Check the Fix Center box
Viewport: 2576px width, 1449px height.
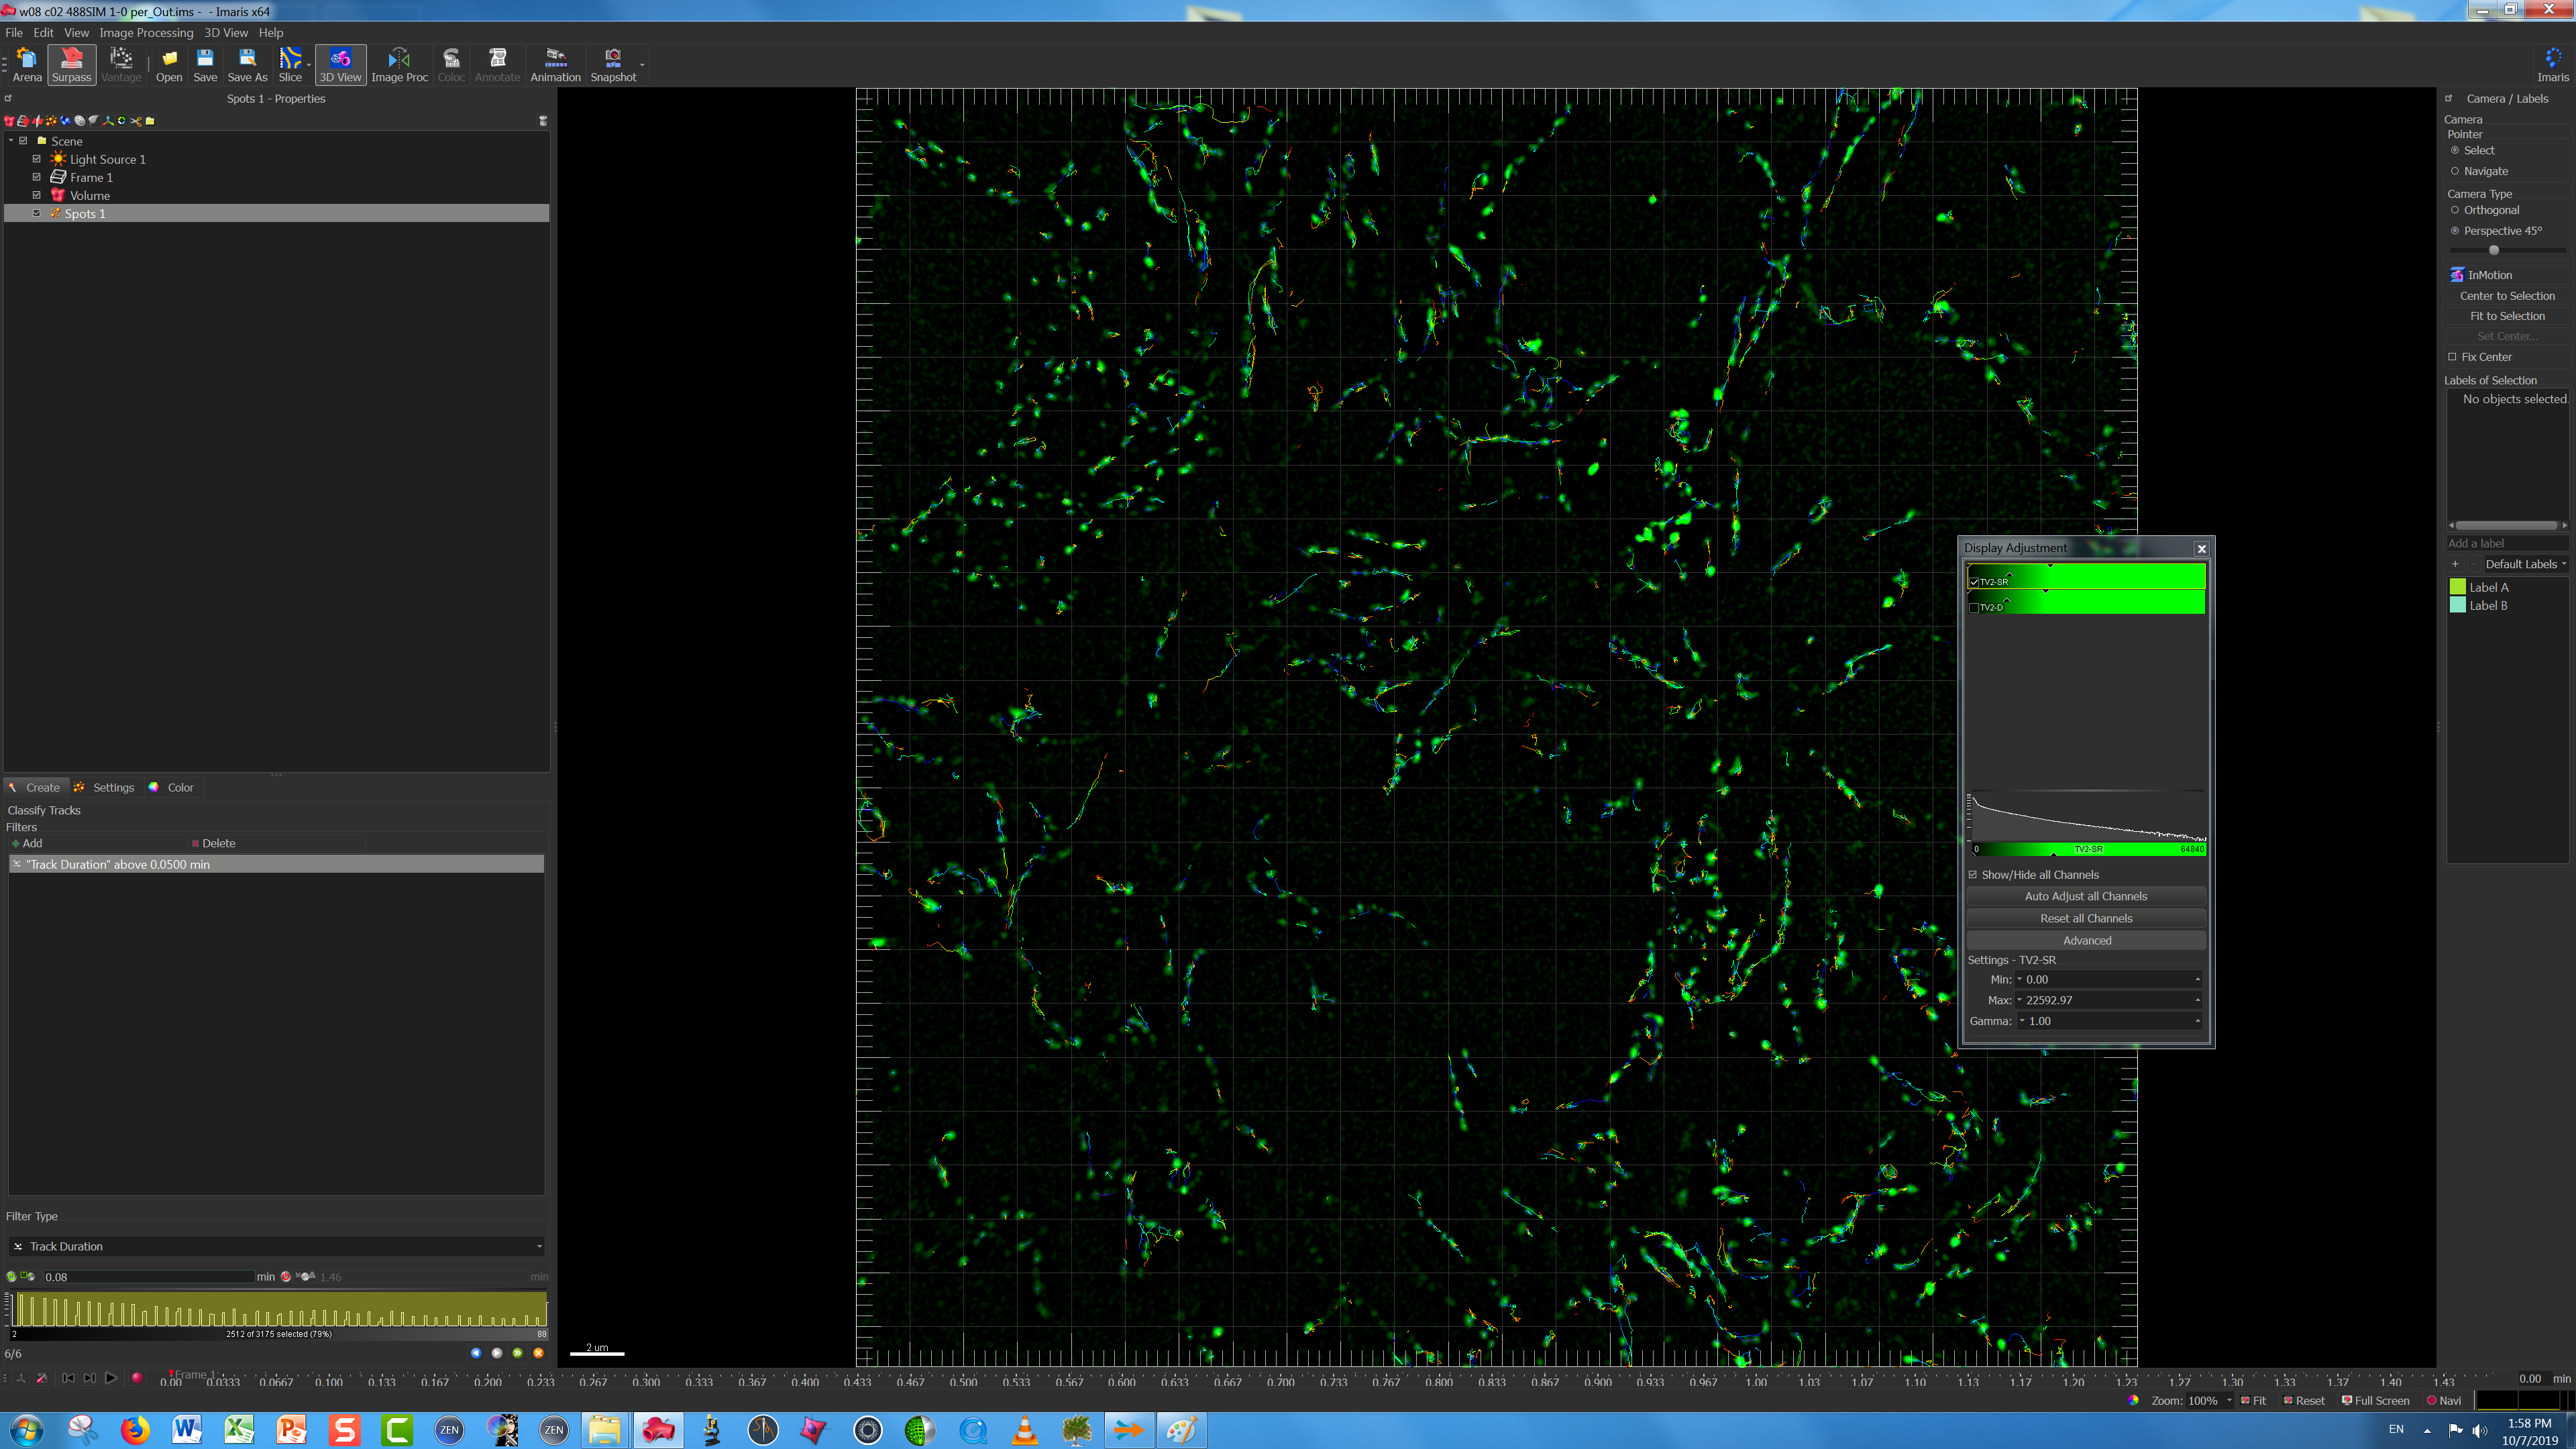coord(2452,357)
